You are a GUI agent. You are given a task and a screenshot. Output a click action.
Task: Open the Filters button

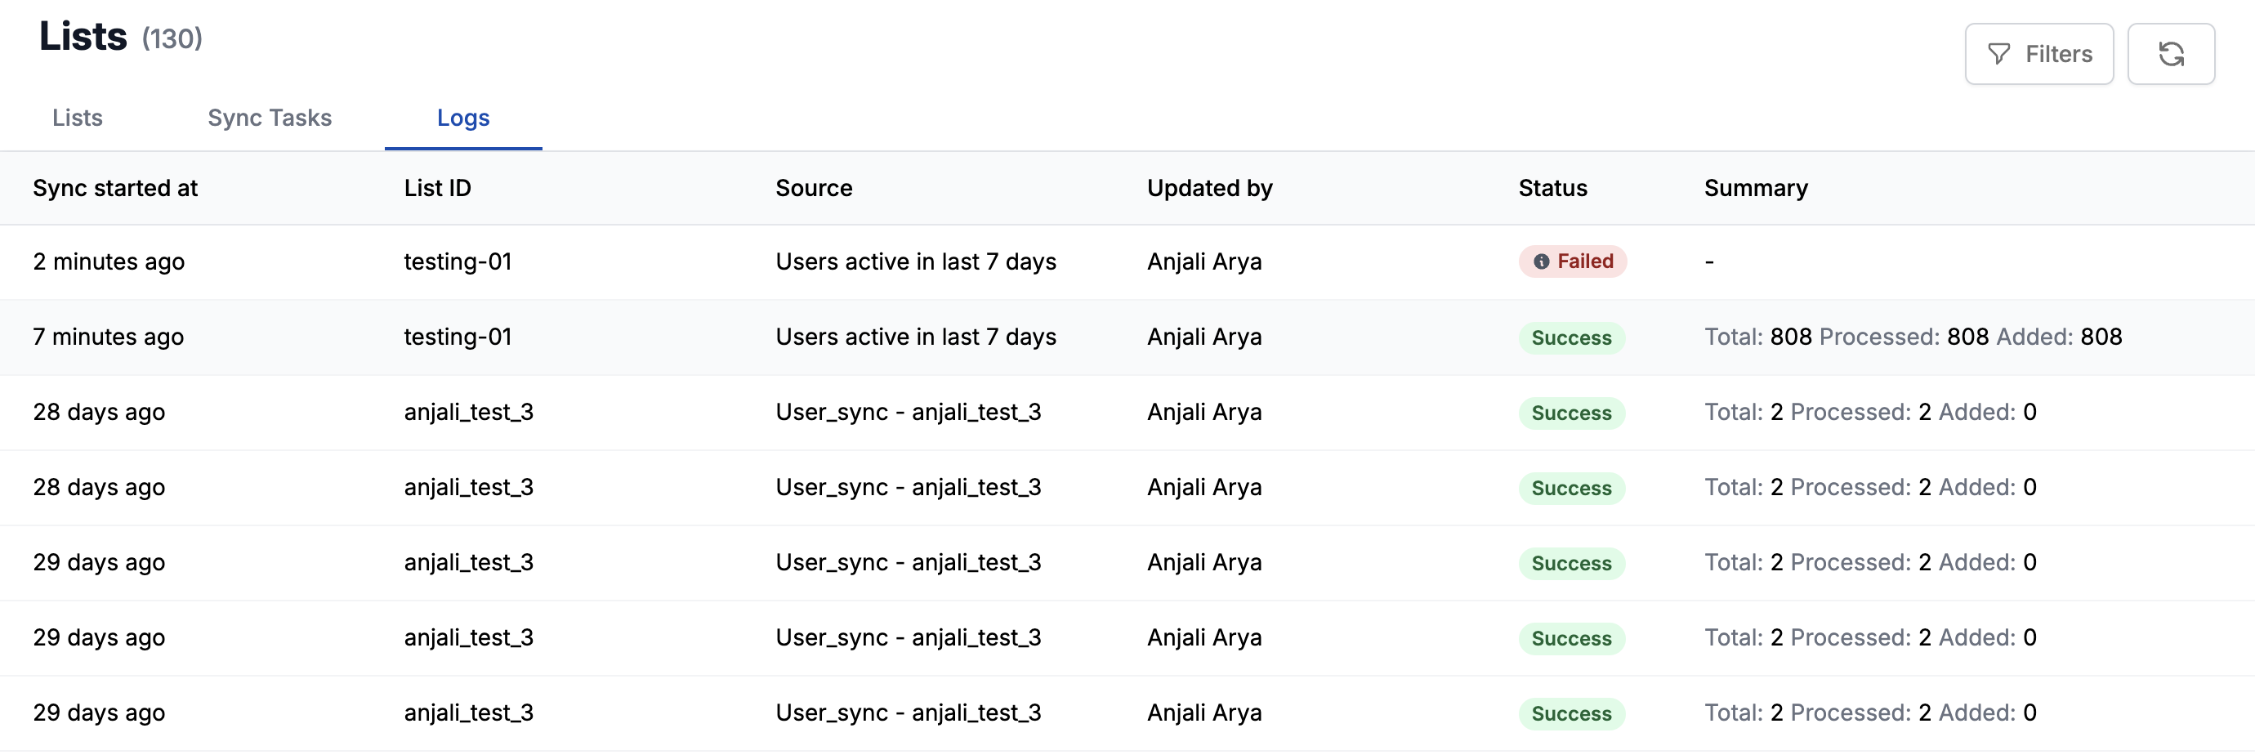2038,54
